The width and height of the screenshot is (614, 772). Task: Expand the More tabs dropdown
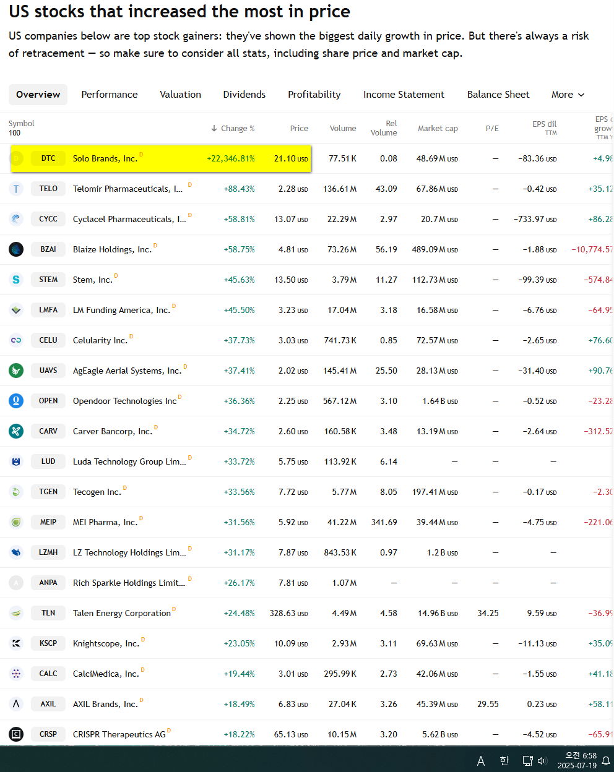(x=568, y=95)
